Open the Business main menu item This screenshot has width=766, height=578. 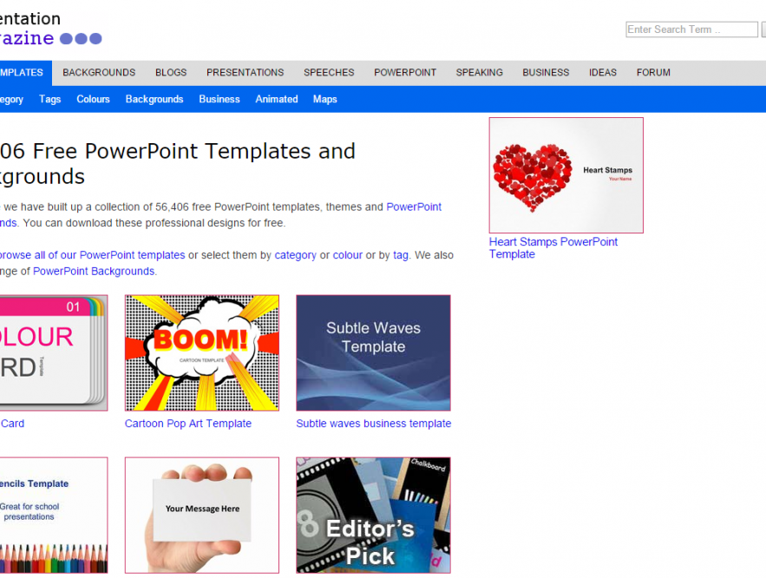[546, 73]
